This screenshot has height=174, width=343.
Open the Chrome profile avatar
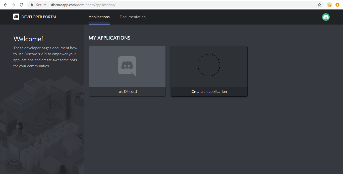click(x=329, y=5)
